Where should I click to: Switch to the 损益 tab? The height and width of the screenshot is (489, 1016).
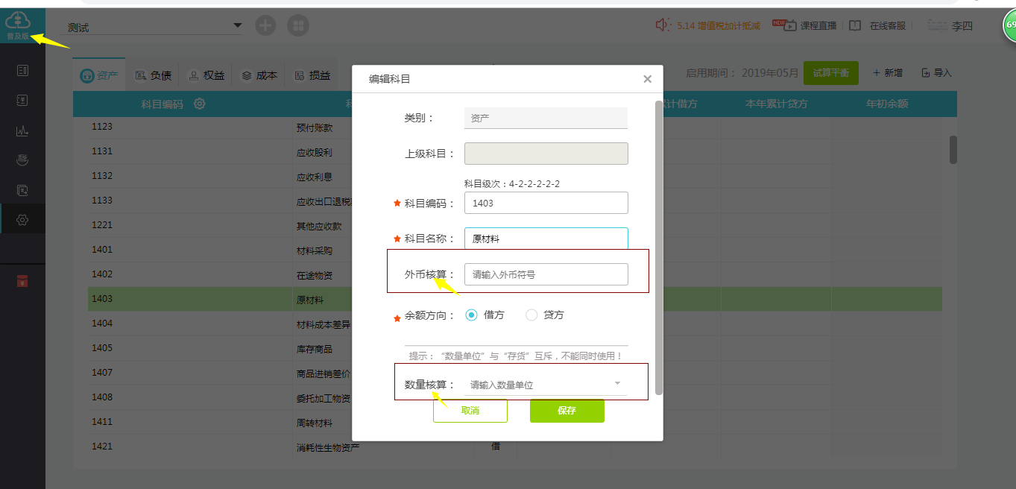(312, 75)
